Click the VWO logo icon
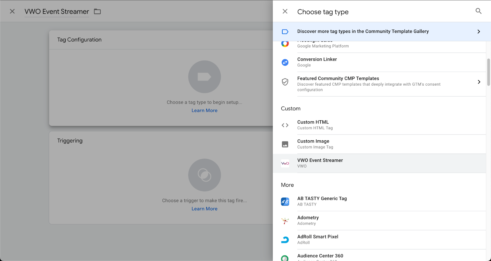Screen dimensions: 491x261 coord(285,163)
